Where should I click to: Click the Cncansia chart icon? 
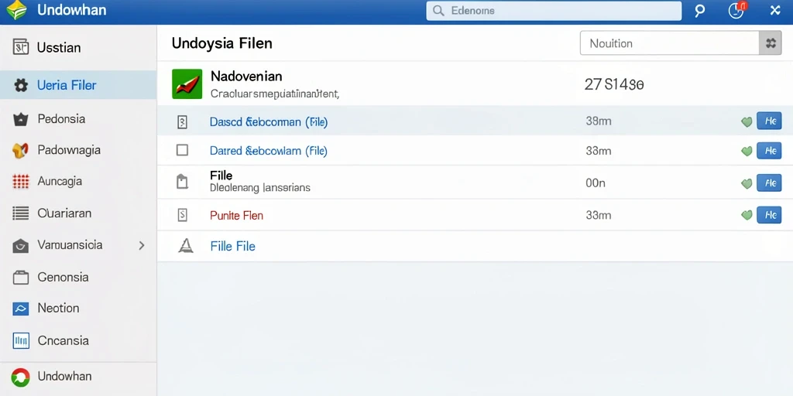coord(20,341)
